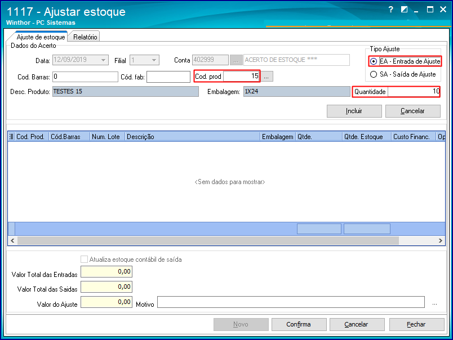The height and width of the screenshot is (340, 453).
Task: Sort by Custo Financ. column header
Action: (414, 137)
